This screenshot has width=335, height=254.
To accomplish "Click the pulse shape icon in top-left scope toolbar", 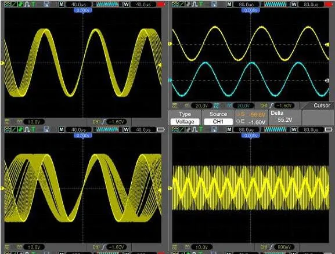I will 27,4.
